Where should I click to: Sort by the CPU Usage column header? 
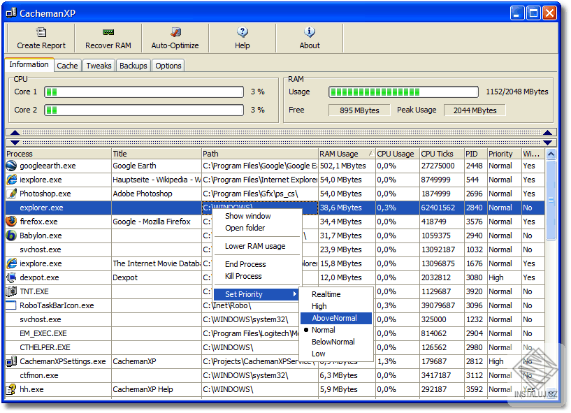tap(396, 154)
